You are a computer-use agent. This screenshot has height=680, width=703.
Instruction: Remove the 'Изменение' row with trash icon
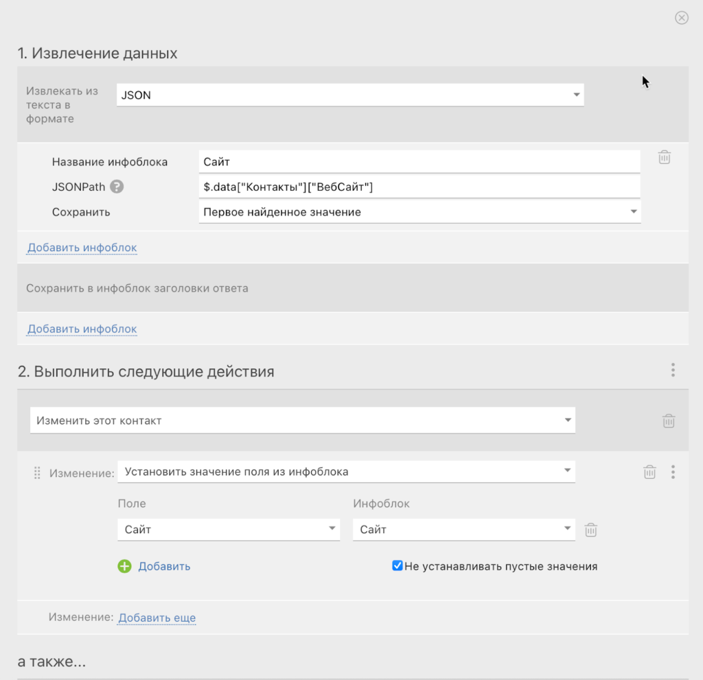[x=649, y=471]
